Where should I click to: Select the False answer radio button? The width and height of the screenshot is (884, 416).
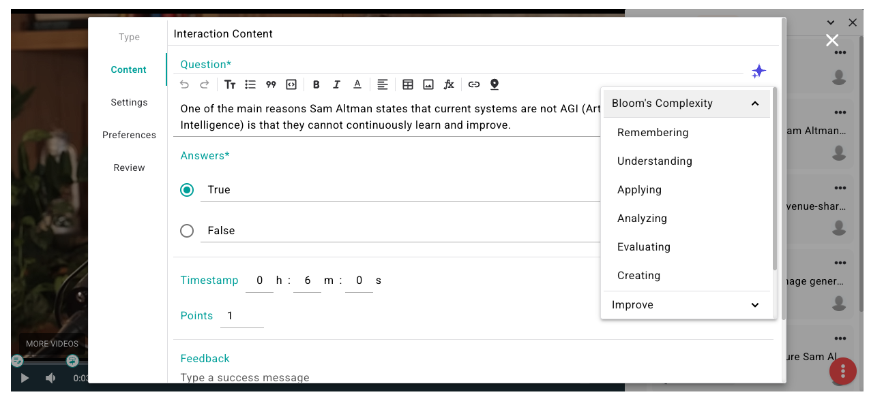click(187, 231)
